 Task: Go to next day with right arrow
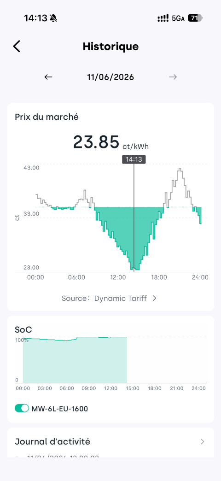[x=173, y=77]
